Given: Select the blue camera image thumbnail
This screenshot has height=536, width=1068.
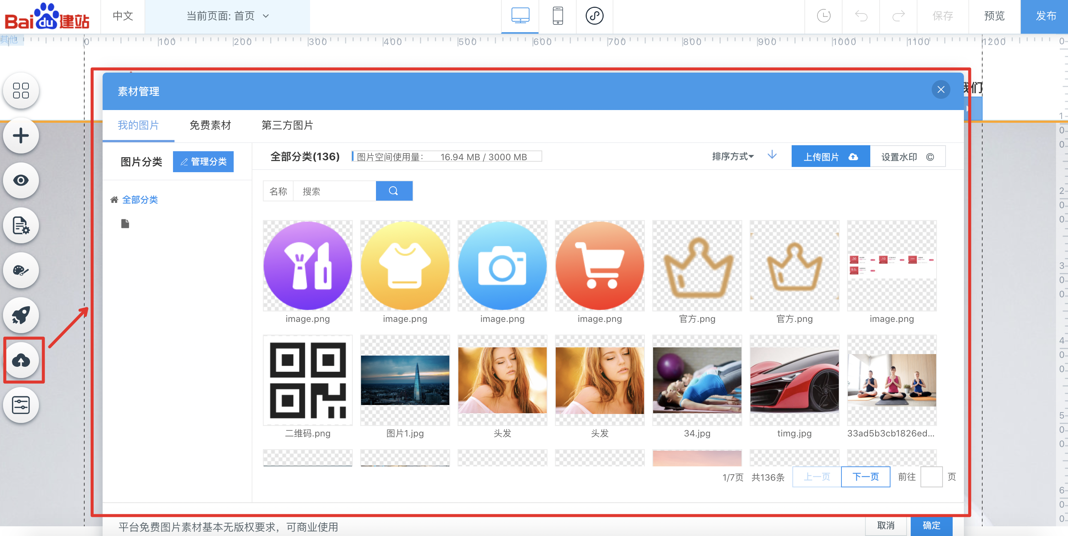Looking at the screenshot, I should pos(502,266).
